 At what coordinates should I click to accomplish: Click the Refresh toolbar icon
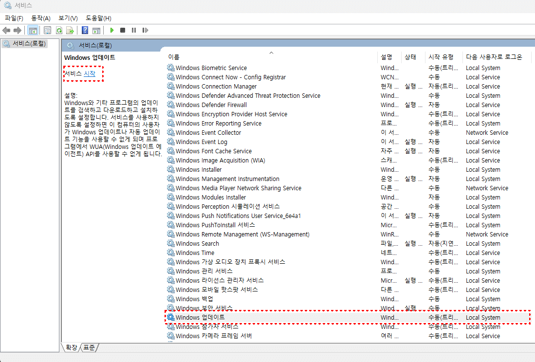pos(59,30)
